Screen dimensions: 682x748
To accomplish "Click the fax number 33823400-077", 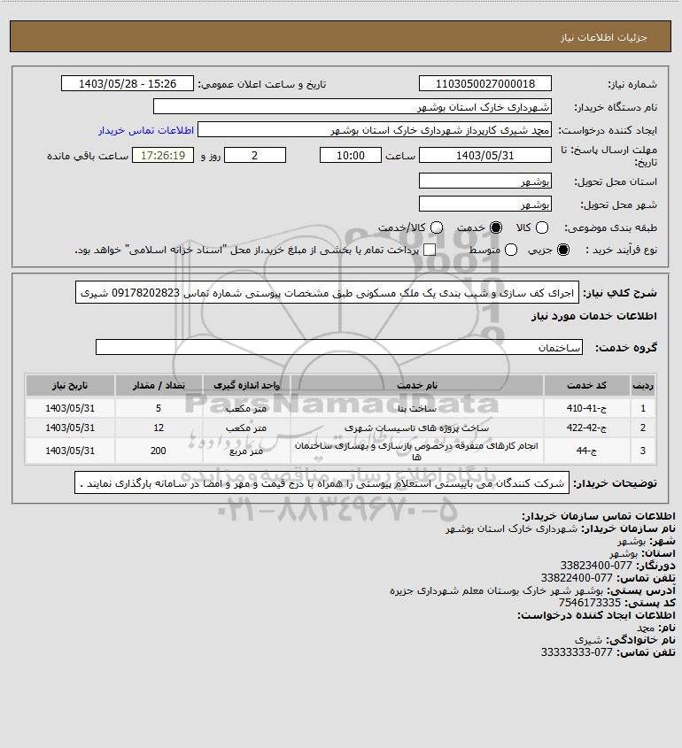I will (596, 566).
